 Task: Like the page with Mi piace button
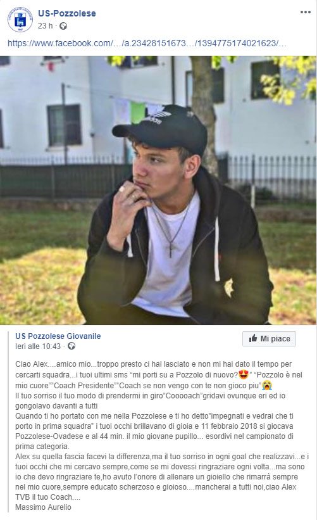pyautogui.click(x=269, y=339)
